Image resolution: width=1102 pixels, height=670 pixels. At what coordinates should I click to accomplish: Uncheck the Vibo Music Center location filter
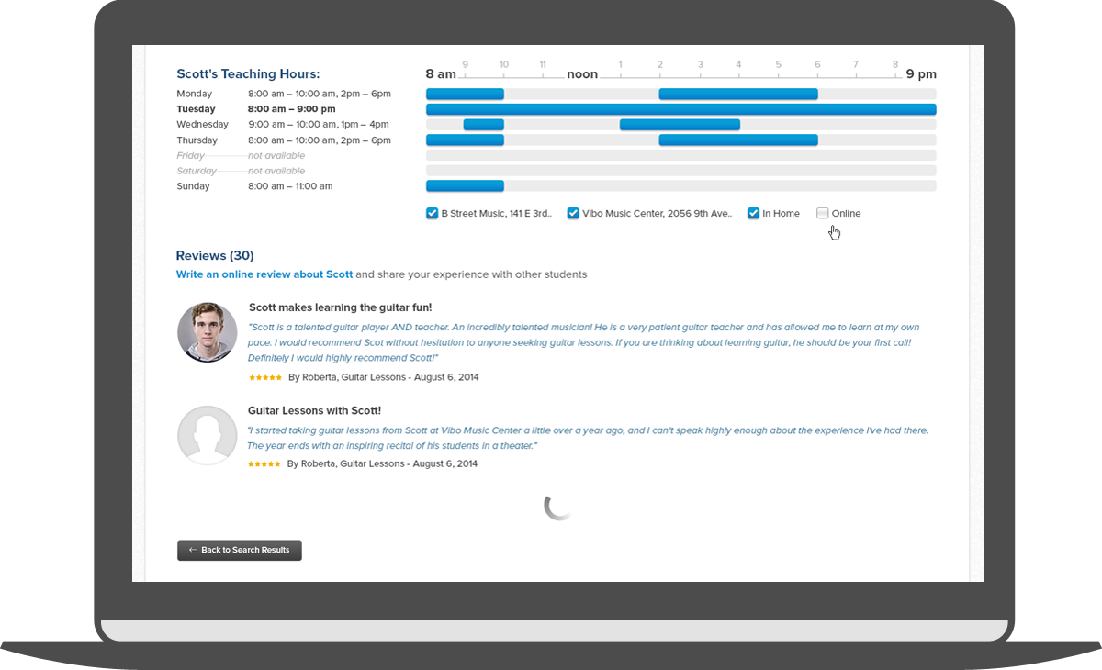click(x=573, y=213)
